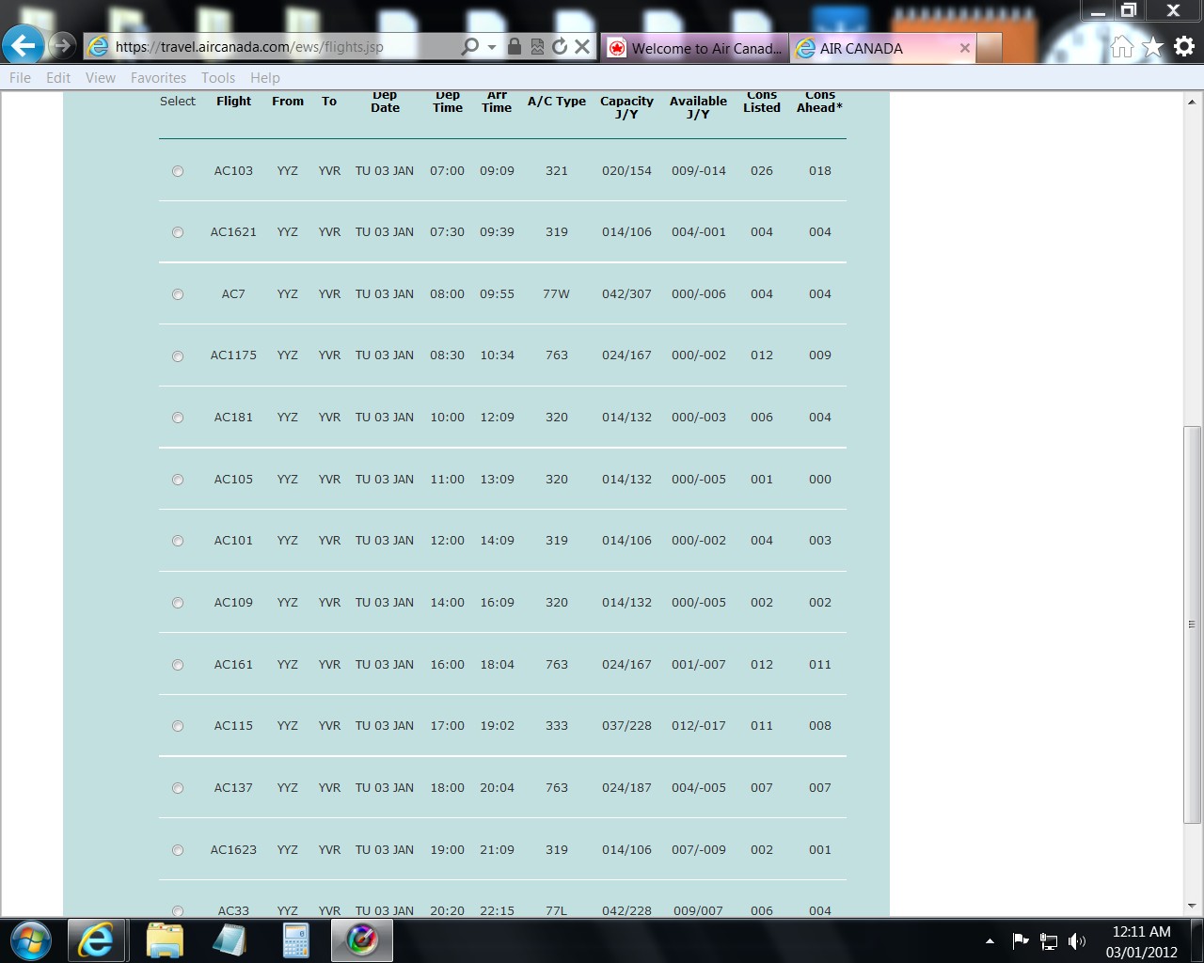Open the File menu
The width and height of the screenshot is (1204, 963).
[20, 78]
